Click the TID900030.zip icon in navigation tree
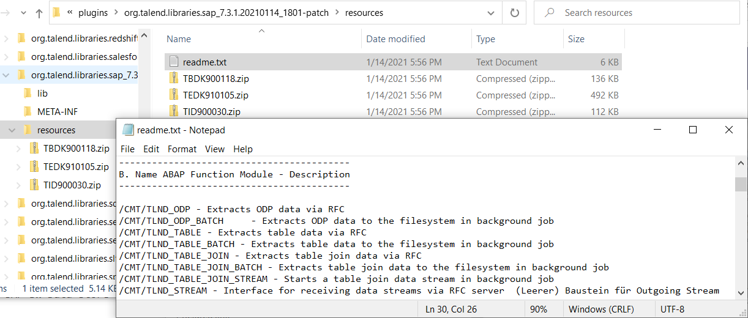Image resolution: width=748 pixels, height=318 pixels. coord(34,185)
